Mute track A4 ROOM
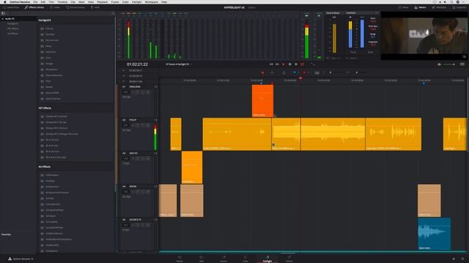Screen dimensions: 469x263 pyautogui.click(x=148, y=191)
